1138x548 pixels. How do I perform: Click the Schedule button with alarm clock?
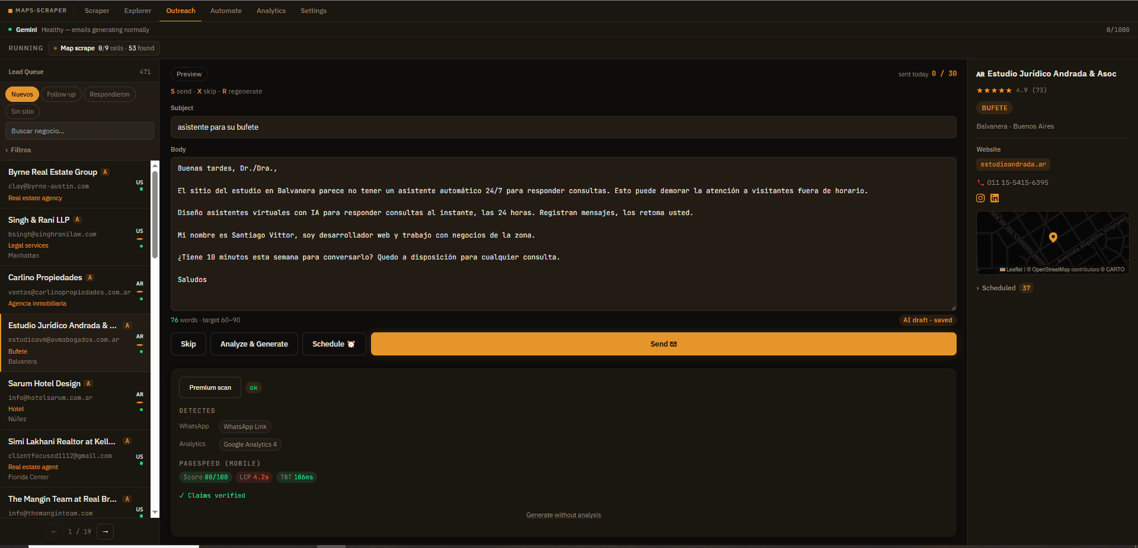(334, 344)
